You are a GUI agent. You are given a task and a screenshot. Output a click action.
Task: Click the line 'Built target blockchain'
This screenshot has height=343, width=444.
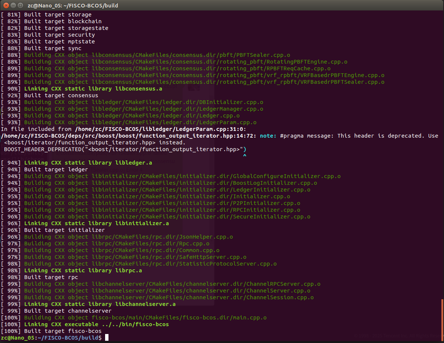pos(51,21)
